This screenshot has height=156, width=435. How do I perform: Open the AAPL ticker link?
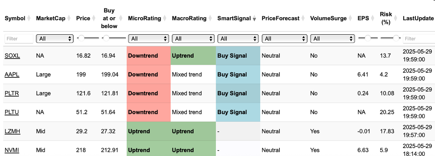pos(12,74)
